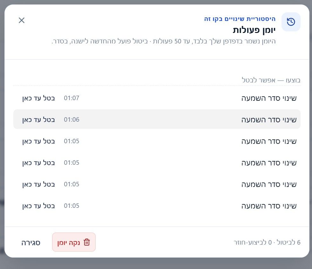The width and height of the screenshot is (312, 269).
Task: Click the trash can icon beside נקה יומן
Action: point(87,242)
